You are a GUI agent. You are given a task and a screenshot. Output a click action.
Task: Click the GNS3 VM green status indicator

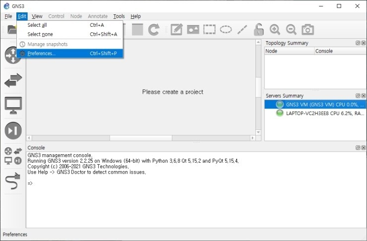point(279,104)
